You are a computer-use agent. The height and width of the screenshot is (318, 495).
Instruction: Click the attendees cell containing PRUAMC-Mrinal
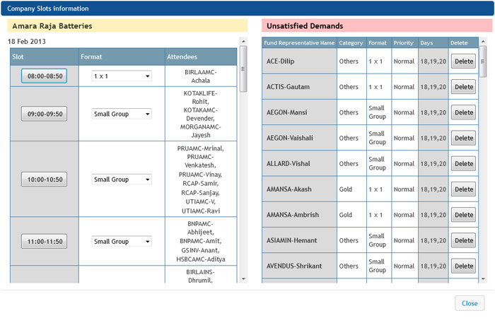click(x=201, y=179)
